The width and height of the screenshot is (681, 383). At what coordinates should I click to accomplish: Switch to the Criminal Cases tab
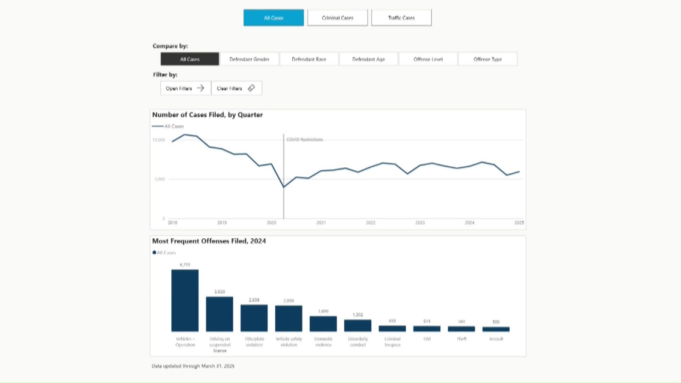click(x=337, y=18)
